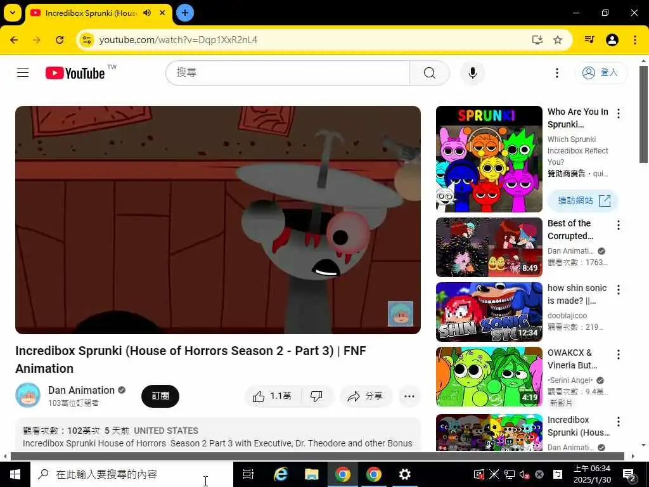Open Windows Start menu
The height and width of the screenshot is (487, 649).
coord(15,474)
